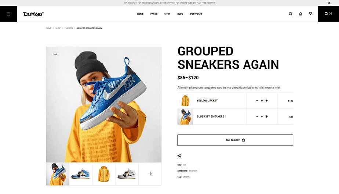Decrease Blue City Sneakers quantity
The image size is (339, 194).
tap(257, 116)
